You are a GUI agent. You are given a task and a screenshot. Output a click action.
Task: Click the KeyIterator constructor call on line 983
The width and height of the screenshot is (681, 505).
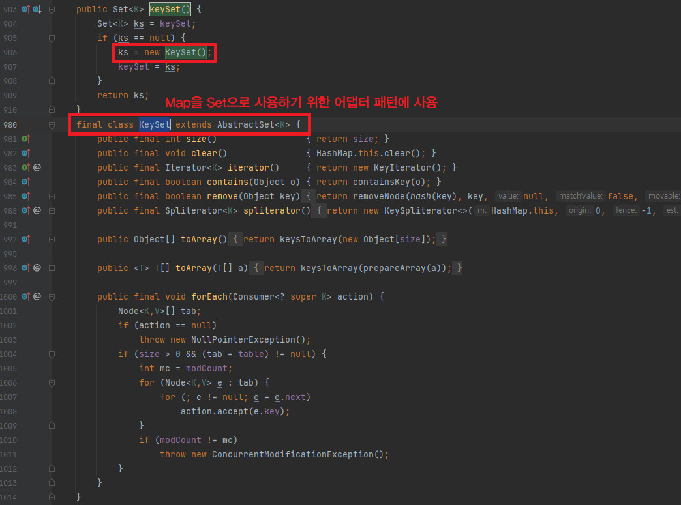click(408, 167)
